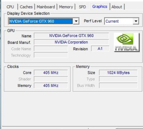Click the empty Code Name field
143x129 pixels.
click(51, 48)
